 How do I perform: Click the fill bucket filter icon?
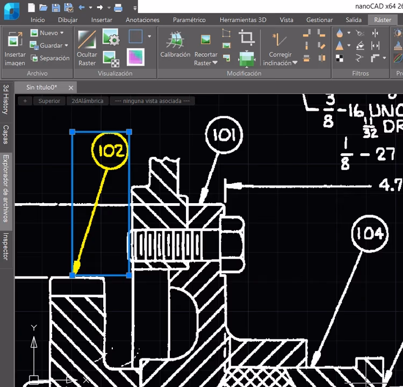pyautogui.click(x=360, y=46)
